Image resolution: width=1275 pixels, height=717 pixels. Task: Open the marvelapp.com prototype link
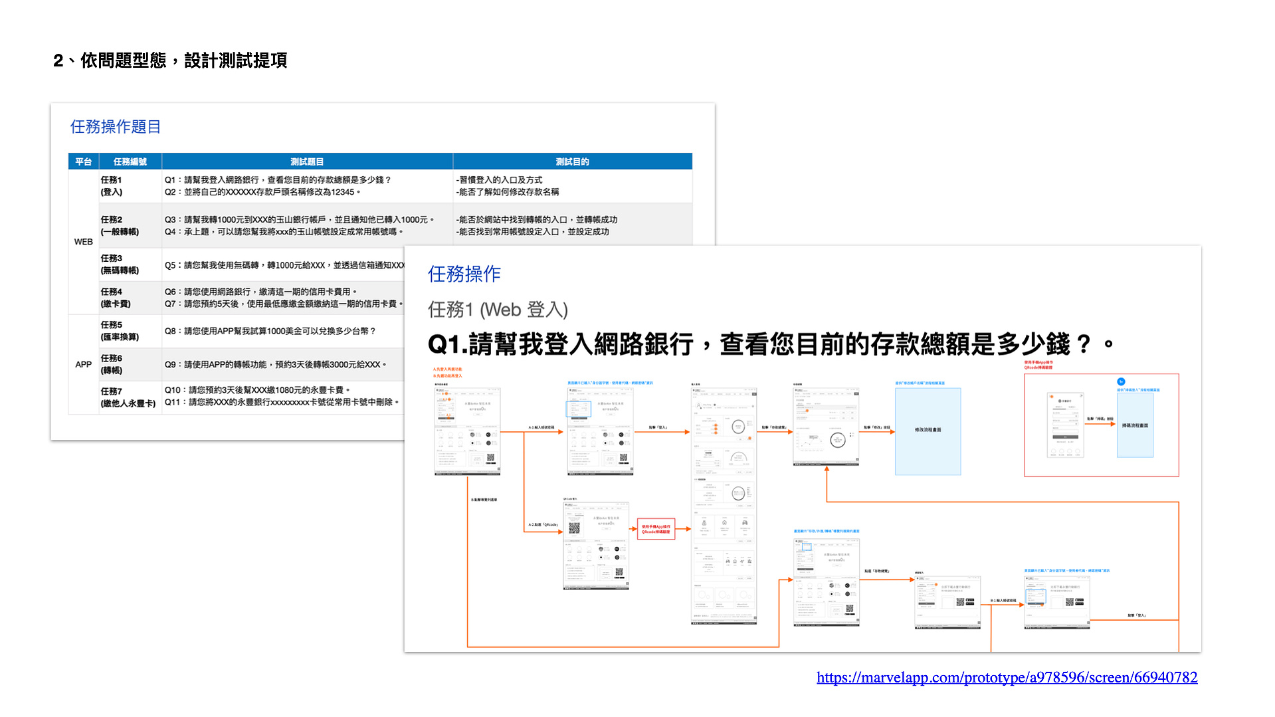point(1007,677)
